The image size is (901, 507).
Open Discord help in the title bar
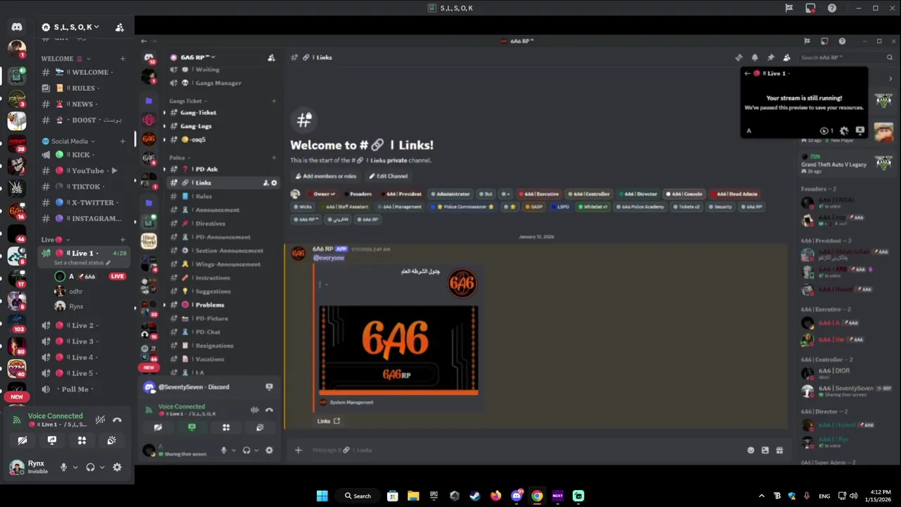click(x=832, y=8)
